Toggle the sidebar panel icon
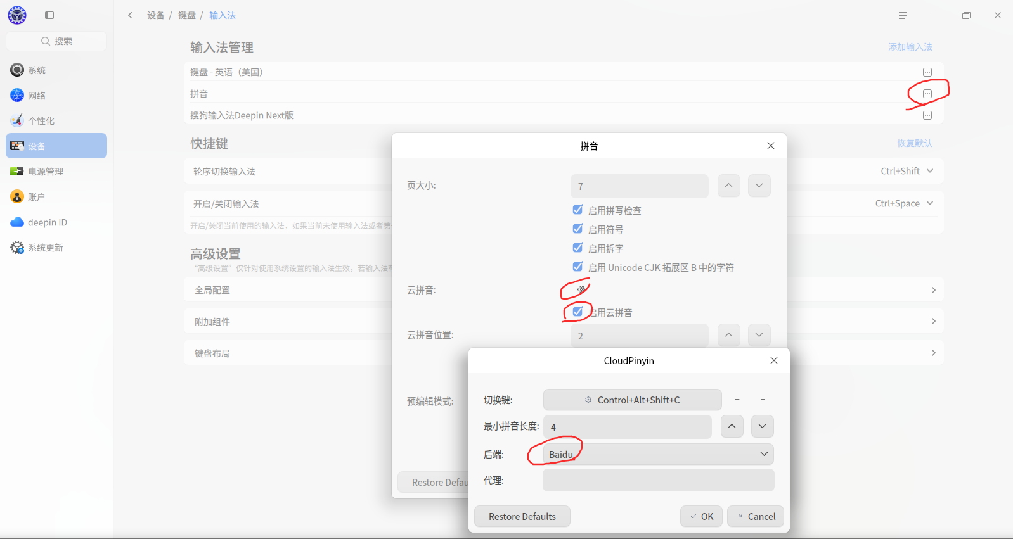The image size is (1013, 539). 49,15
